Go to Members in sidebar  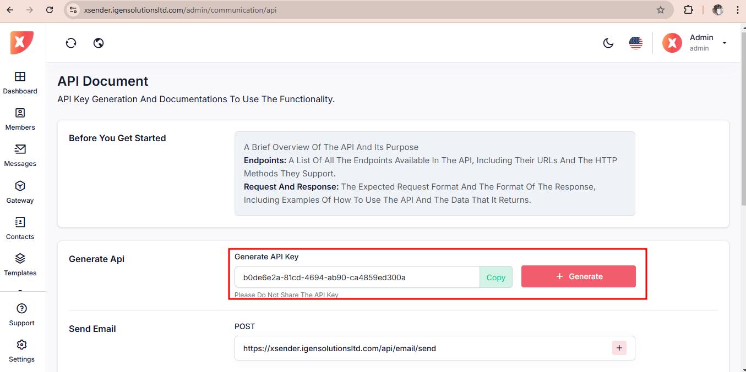point(20,119)
